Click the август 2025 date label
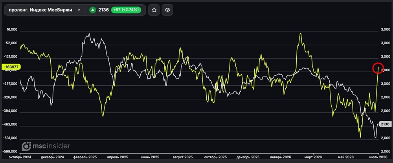Screen dimensions: 393x163 tap(183, 157)
